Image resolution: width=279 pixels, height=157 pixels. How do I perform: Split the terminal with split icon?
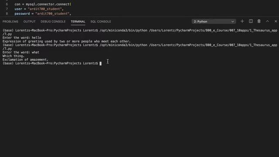tap(251, 21)
